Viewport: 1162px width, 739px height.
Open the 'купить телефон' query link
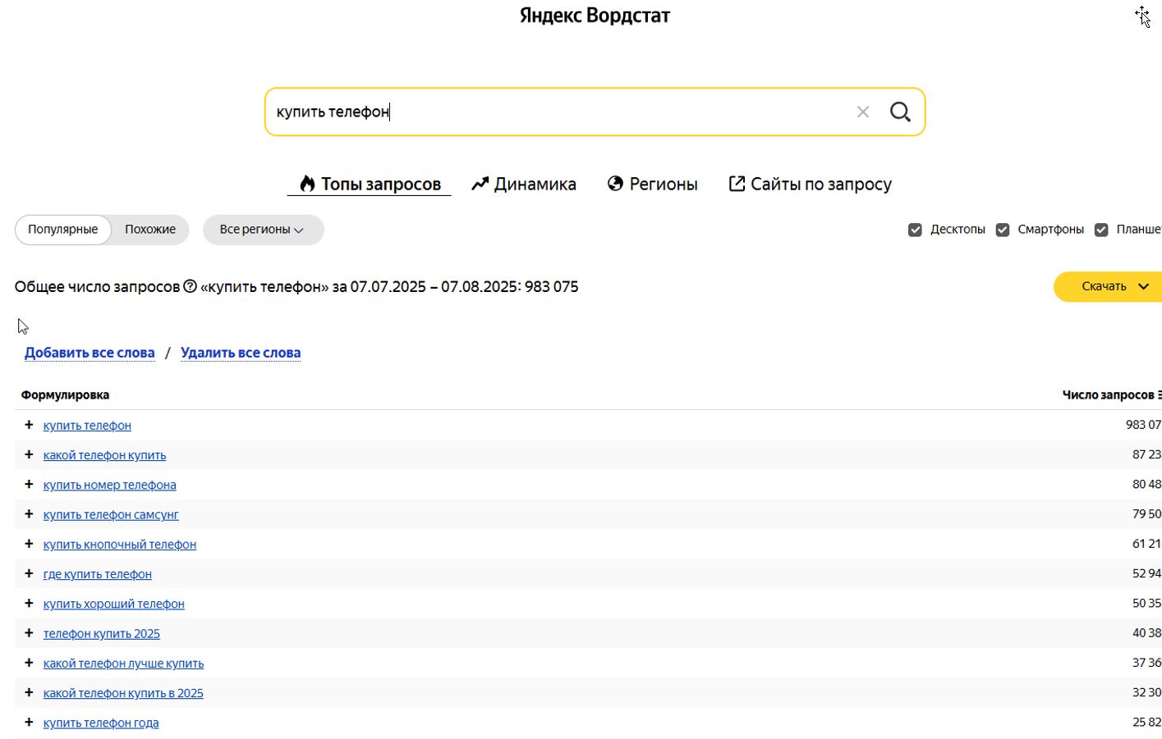click(x=87, y=426)
